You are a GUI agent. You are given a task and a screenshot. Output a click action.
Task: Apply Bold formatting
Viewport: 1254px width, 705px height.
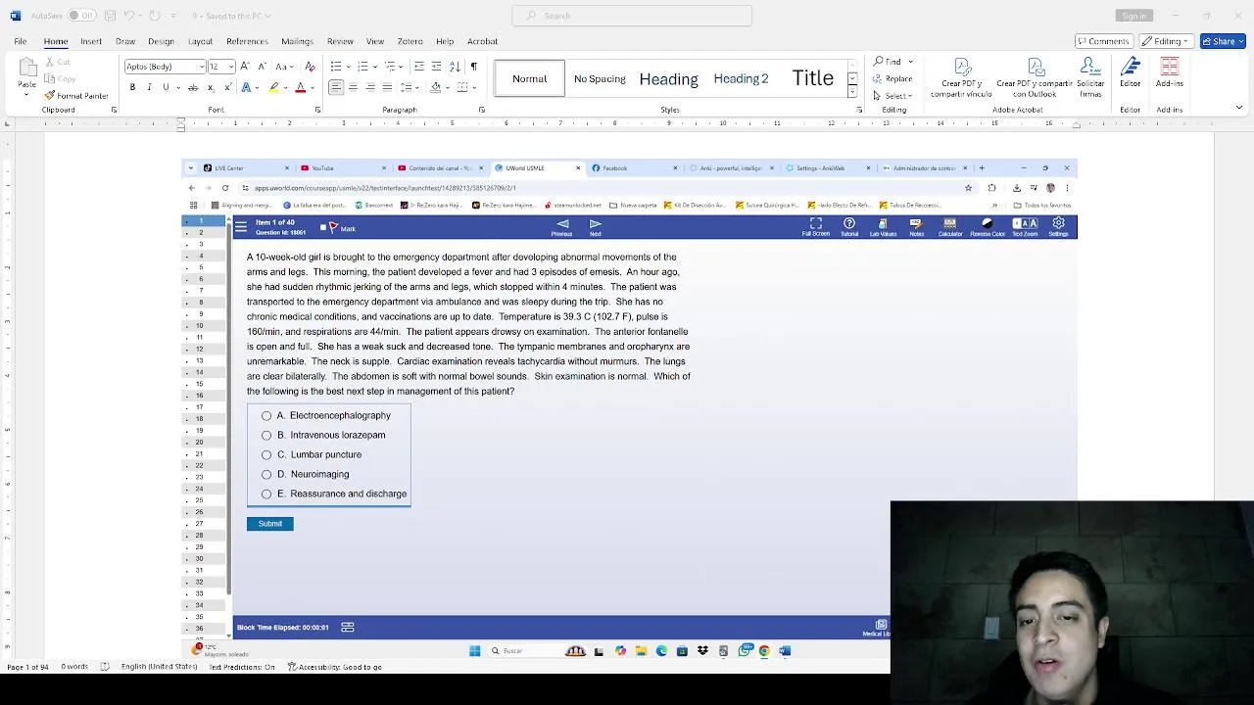click(132, 87)
